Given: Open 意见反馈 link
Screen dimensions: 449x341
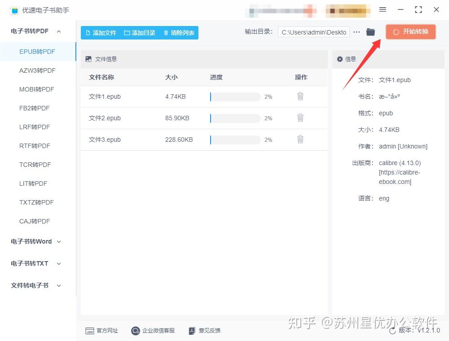Looking at the screenshot, I should coord(204,331).
